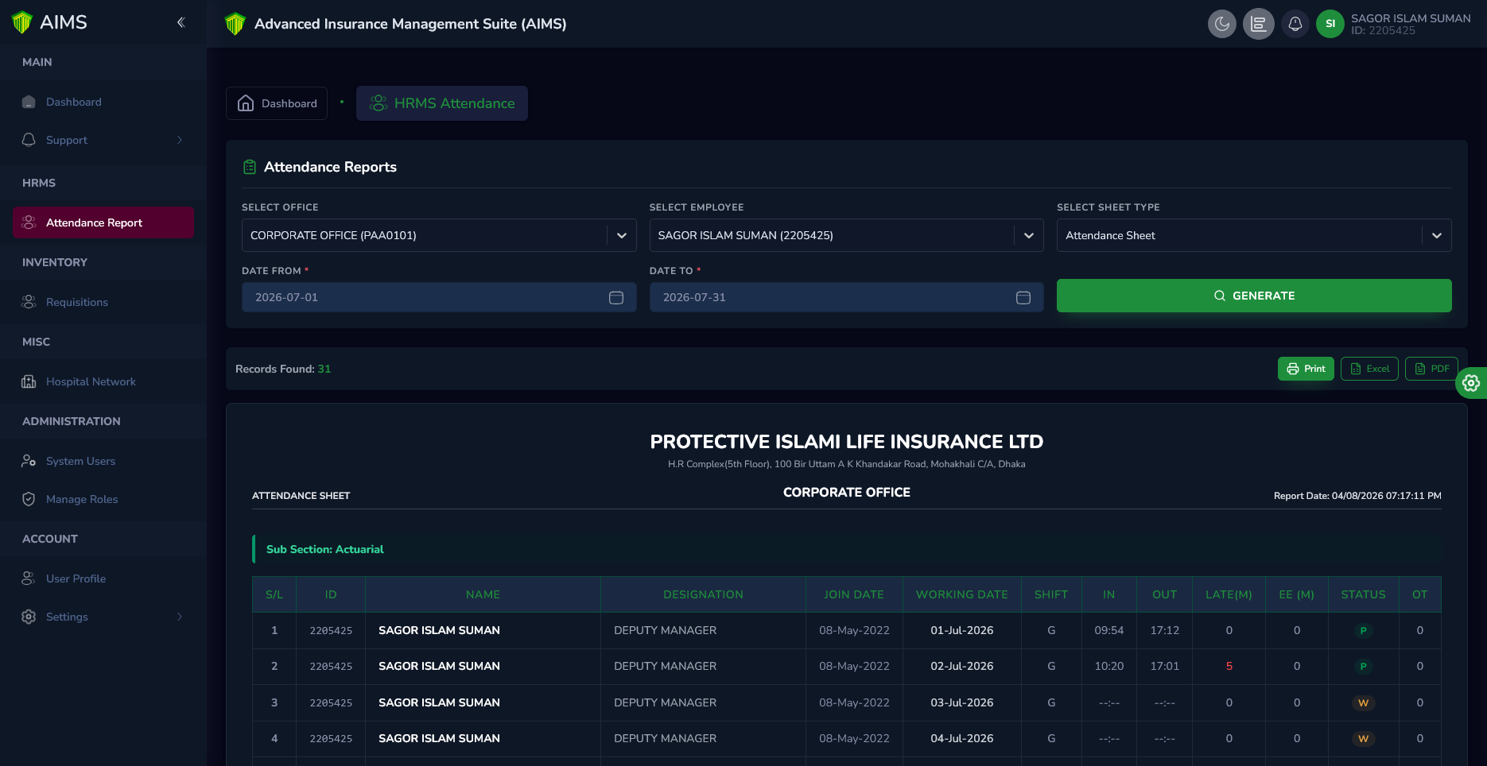
Task: Click the Working Date column header
Action: point(961,594)
